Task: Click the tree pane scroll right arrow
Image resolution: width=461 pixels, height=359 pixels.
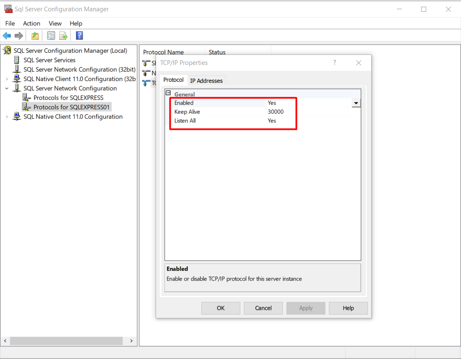Action: [131, 341]
